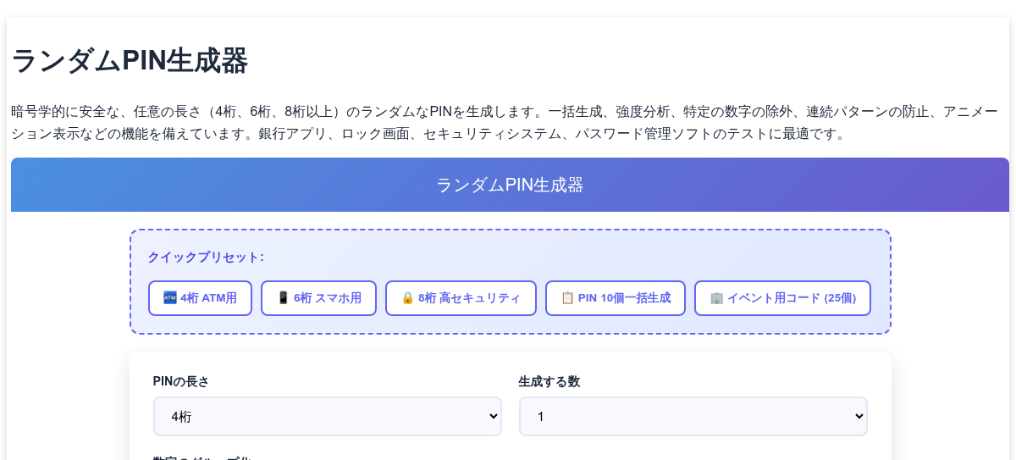1016x460 pixels.
Task: Use the PIN 10個一括生成 preset
Action: (x=616, y=298)
